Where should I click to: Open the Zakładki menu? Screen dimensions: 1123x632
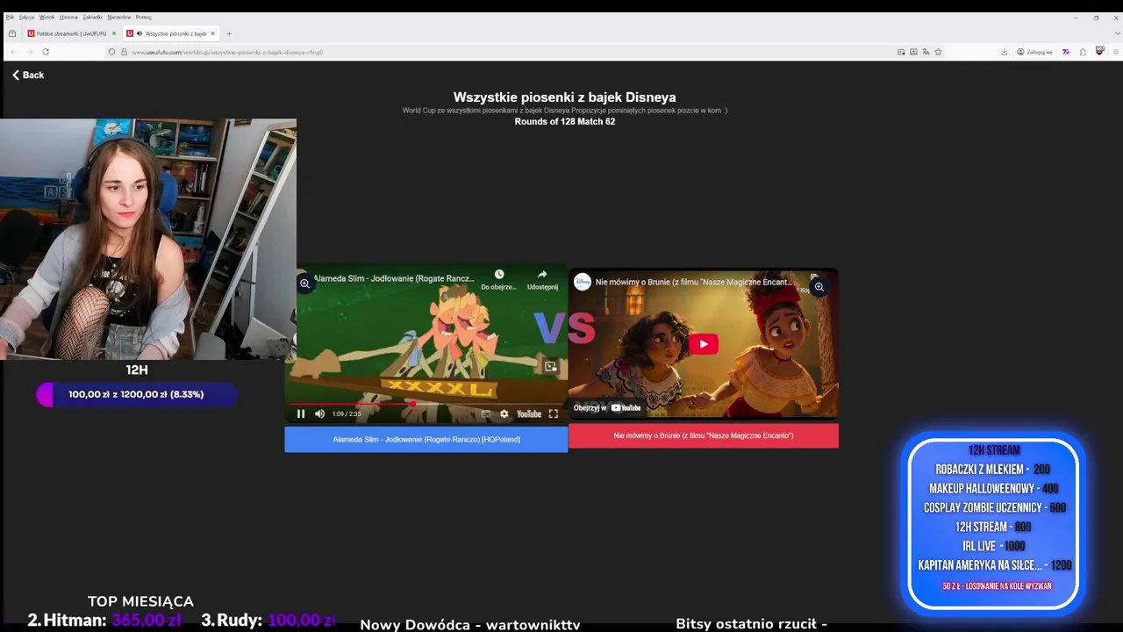coord(92,17)
